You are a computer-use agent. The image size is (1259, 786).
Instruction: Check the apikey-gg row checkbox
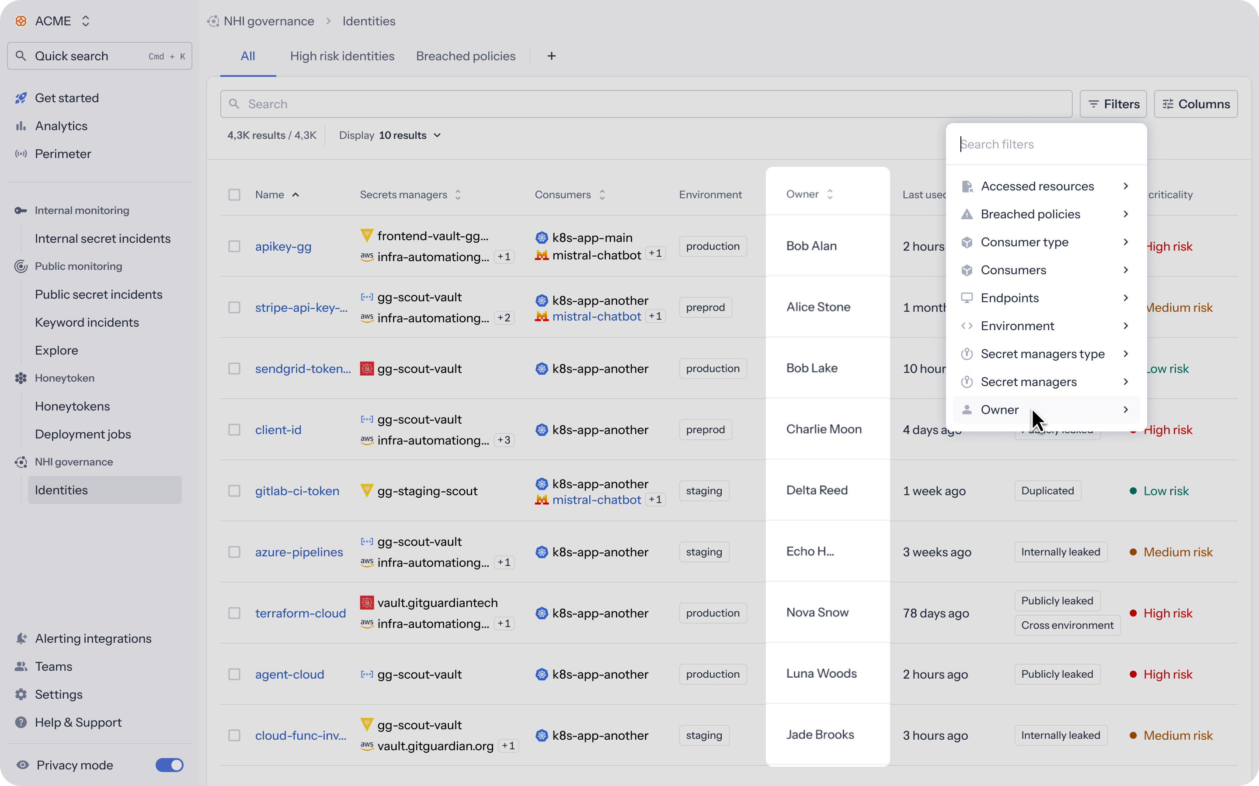[234, 246]
